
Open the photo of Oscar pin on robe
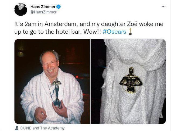[128, 81]
